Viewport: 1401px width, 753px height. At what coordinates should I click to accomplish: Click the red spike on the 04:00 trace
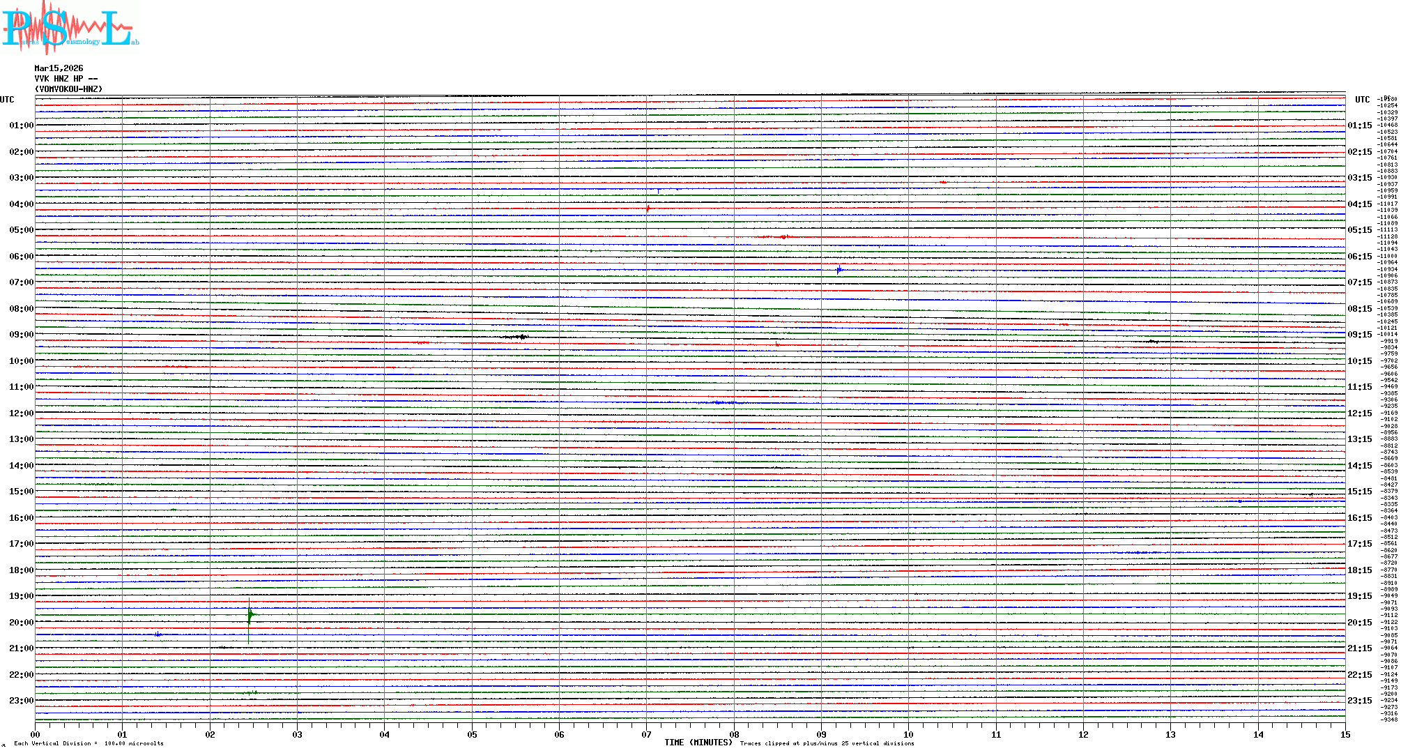pos(648,208)
